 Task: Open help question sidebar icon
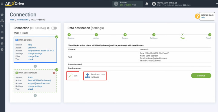[2, 49]
